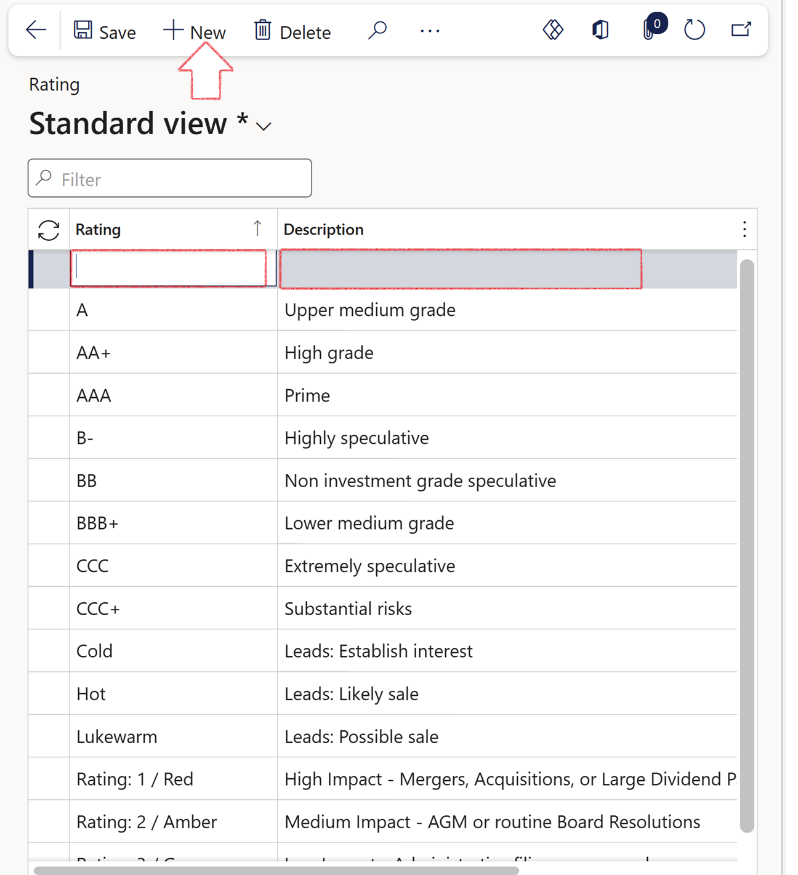Click the page refresh icon
798x875 pixels.
pos(694,30)
